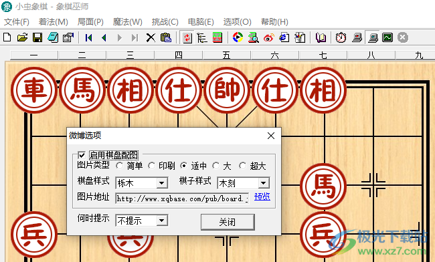Select the red 馬 piece beside the 車
Viewport: 435px width, 262px height.
[82, 90]
